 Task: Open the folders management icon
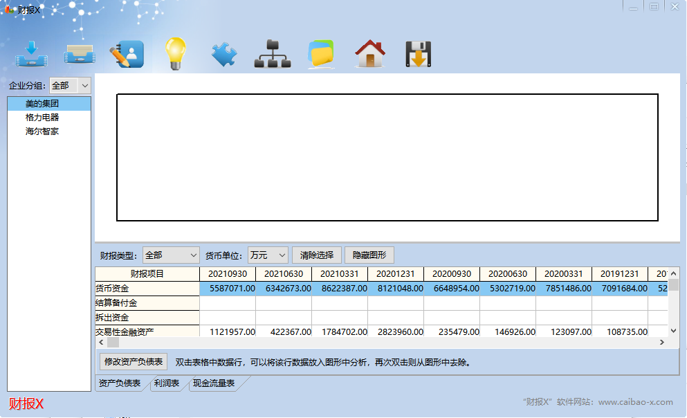320,53
